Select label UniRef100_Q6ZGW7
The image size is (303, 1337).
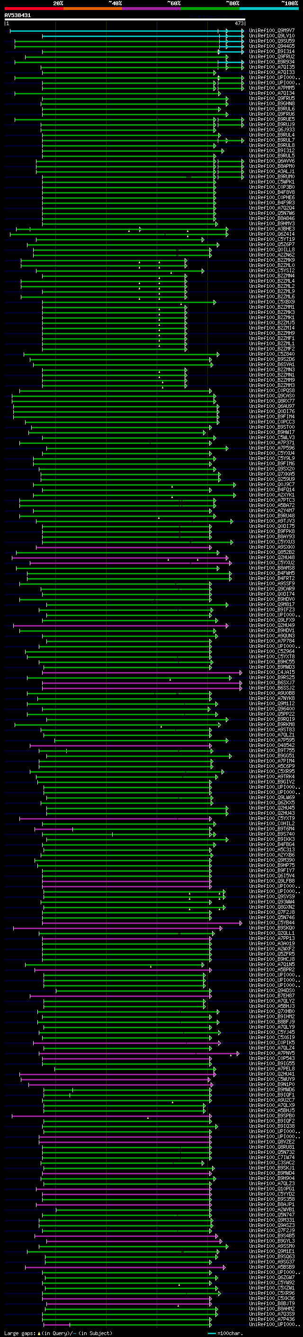click(272, 1277)
